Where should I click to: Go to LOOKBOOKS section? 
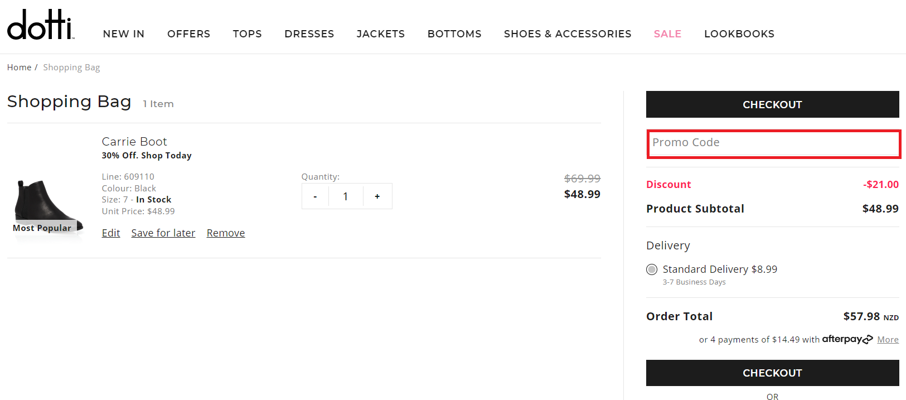(739, 34)
